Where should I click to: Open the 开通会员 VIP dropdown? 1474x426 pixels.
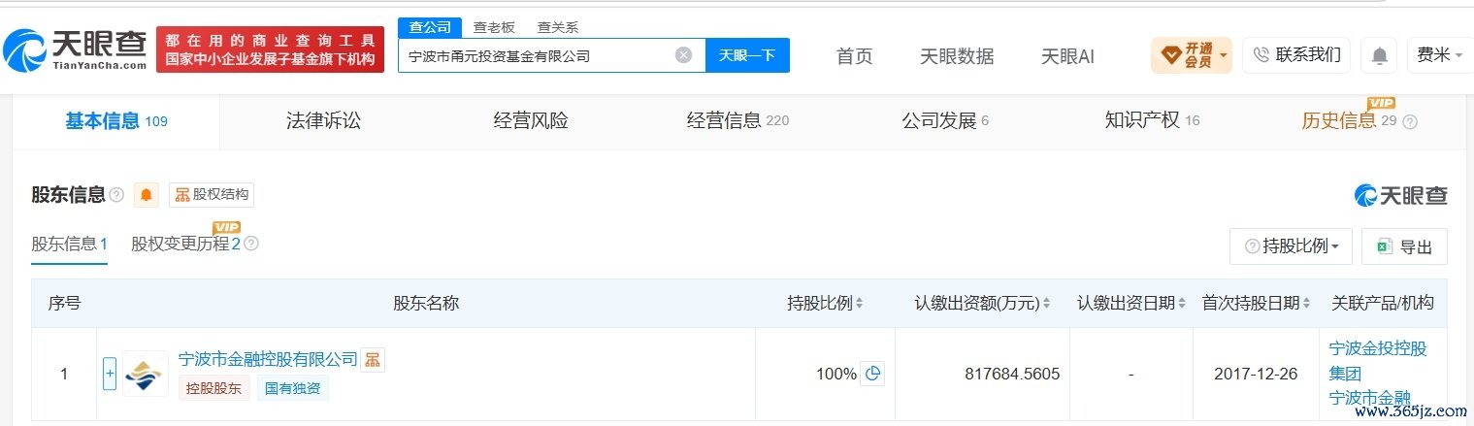[1192, 55]
